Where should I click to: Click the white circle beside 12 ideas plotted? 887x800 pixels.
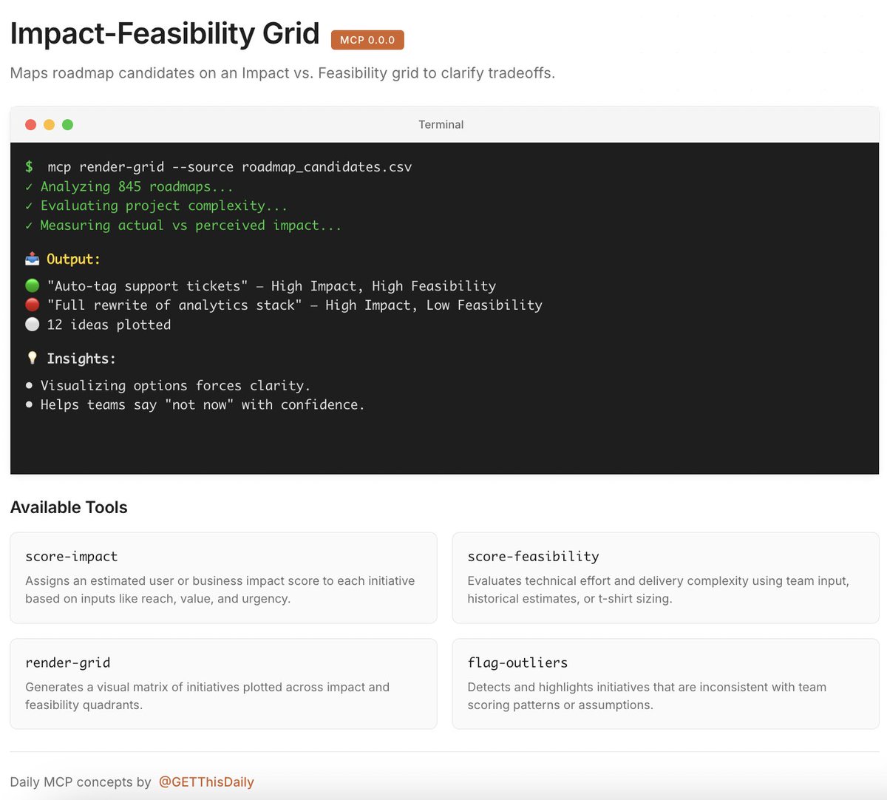click(32, 324)
